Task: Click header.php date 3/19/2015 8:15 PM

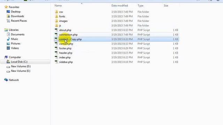Action: coord(122,53)
